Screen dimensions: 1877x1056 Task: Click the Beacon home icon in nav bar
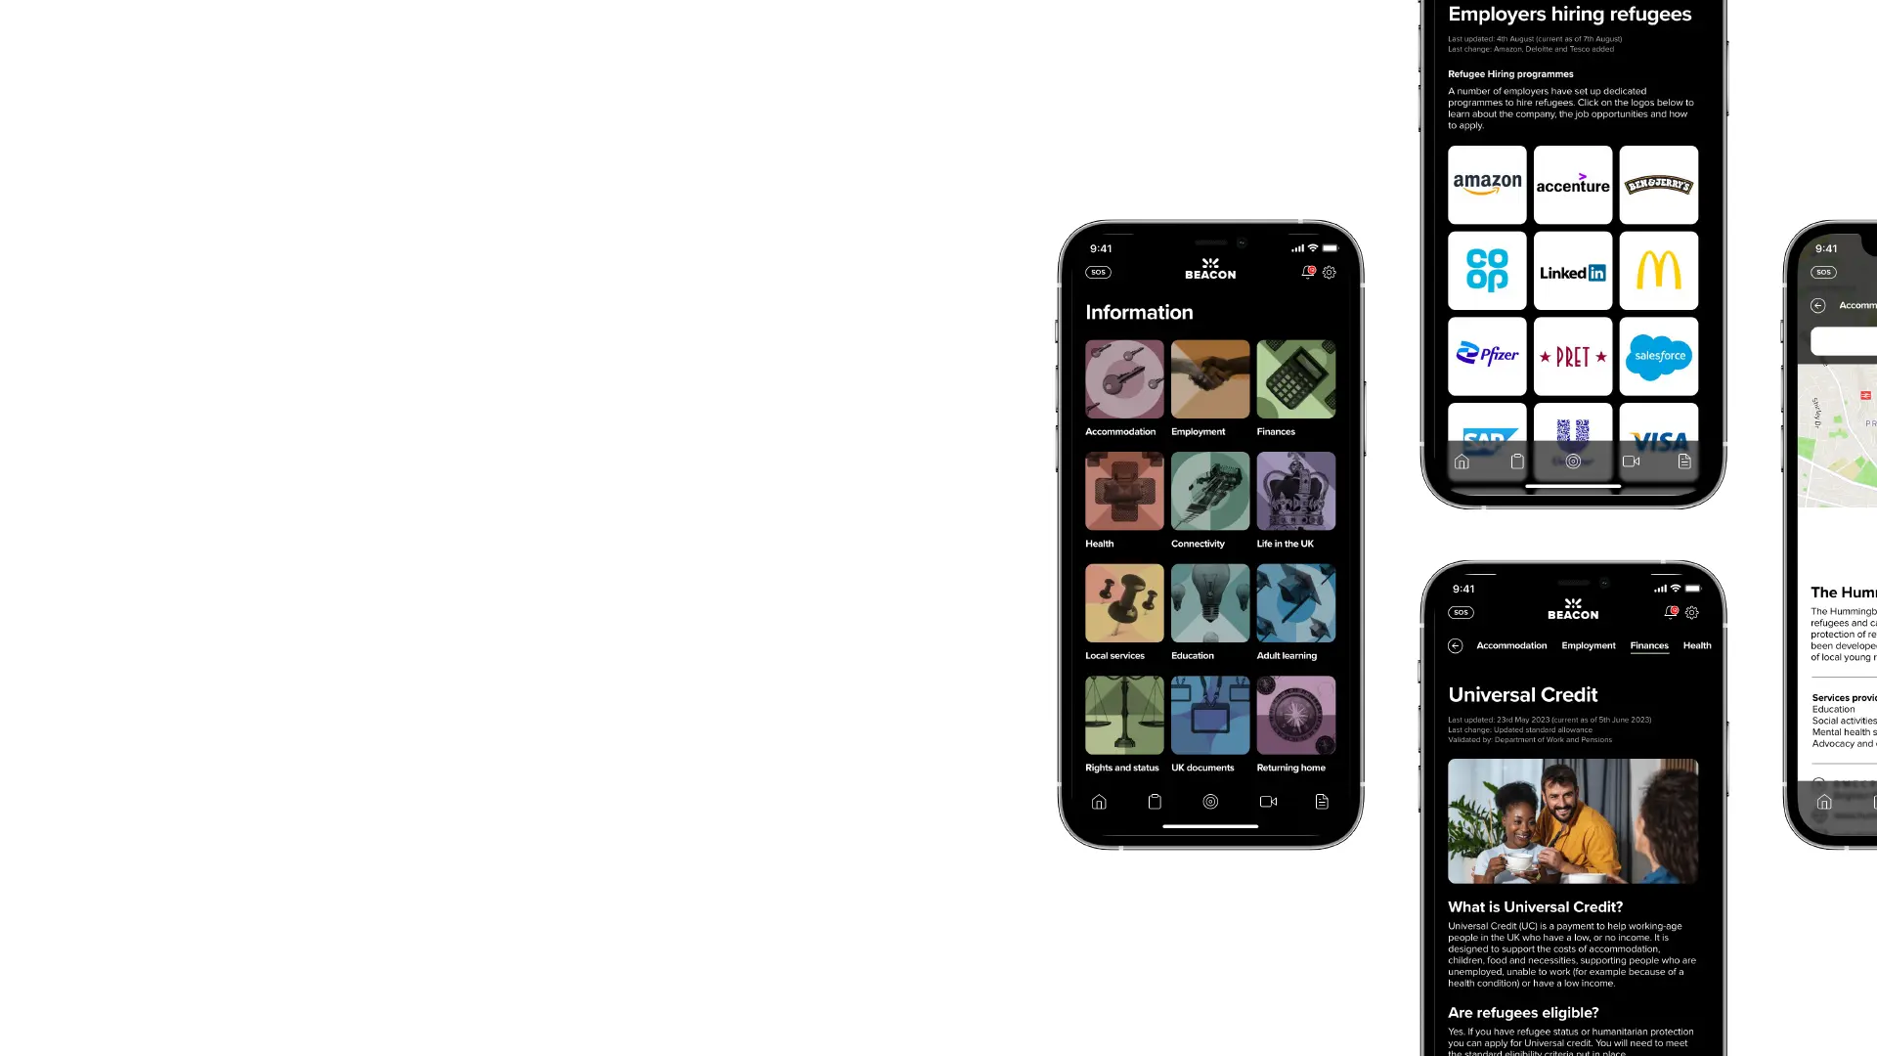[1099, 801]
